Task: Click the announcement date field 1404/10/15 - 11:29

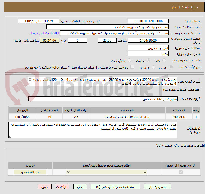Action: (39, 21)
